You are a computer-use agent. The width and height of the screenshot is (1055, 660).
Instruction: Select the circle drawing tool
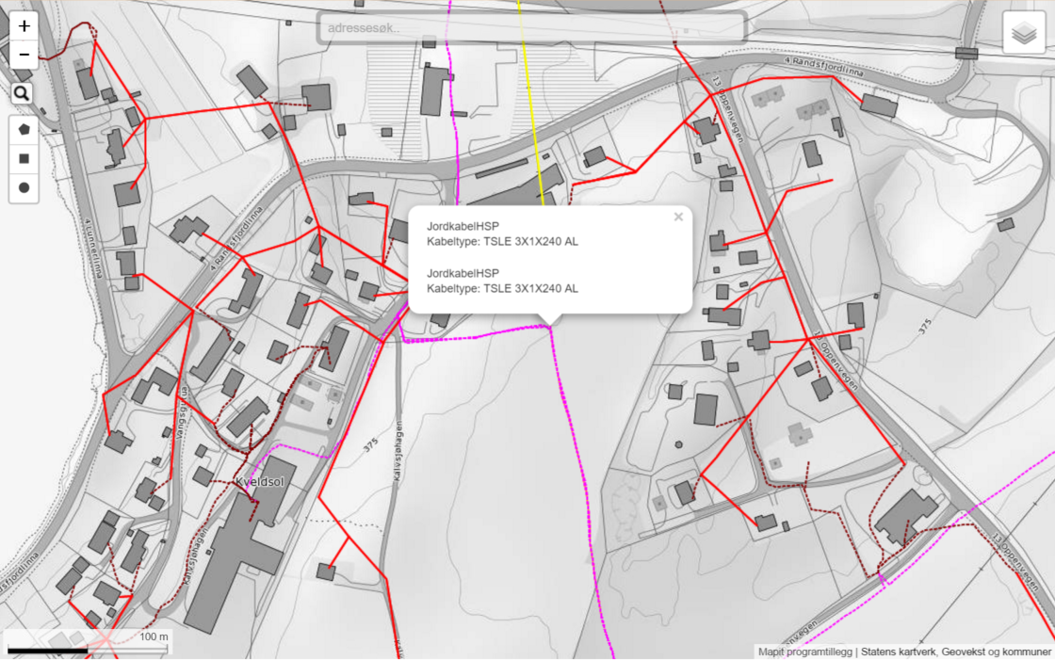pyautogui.click(x=24, y=187)
